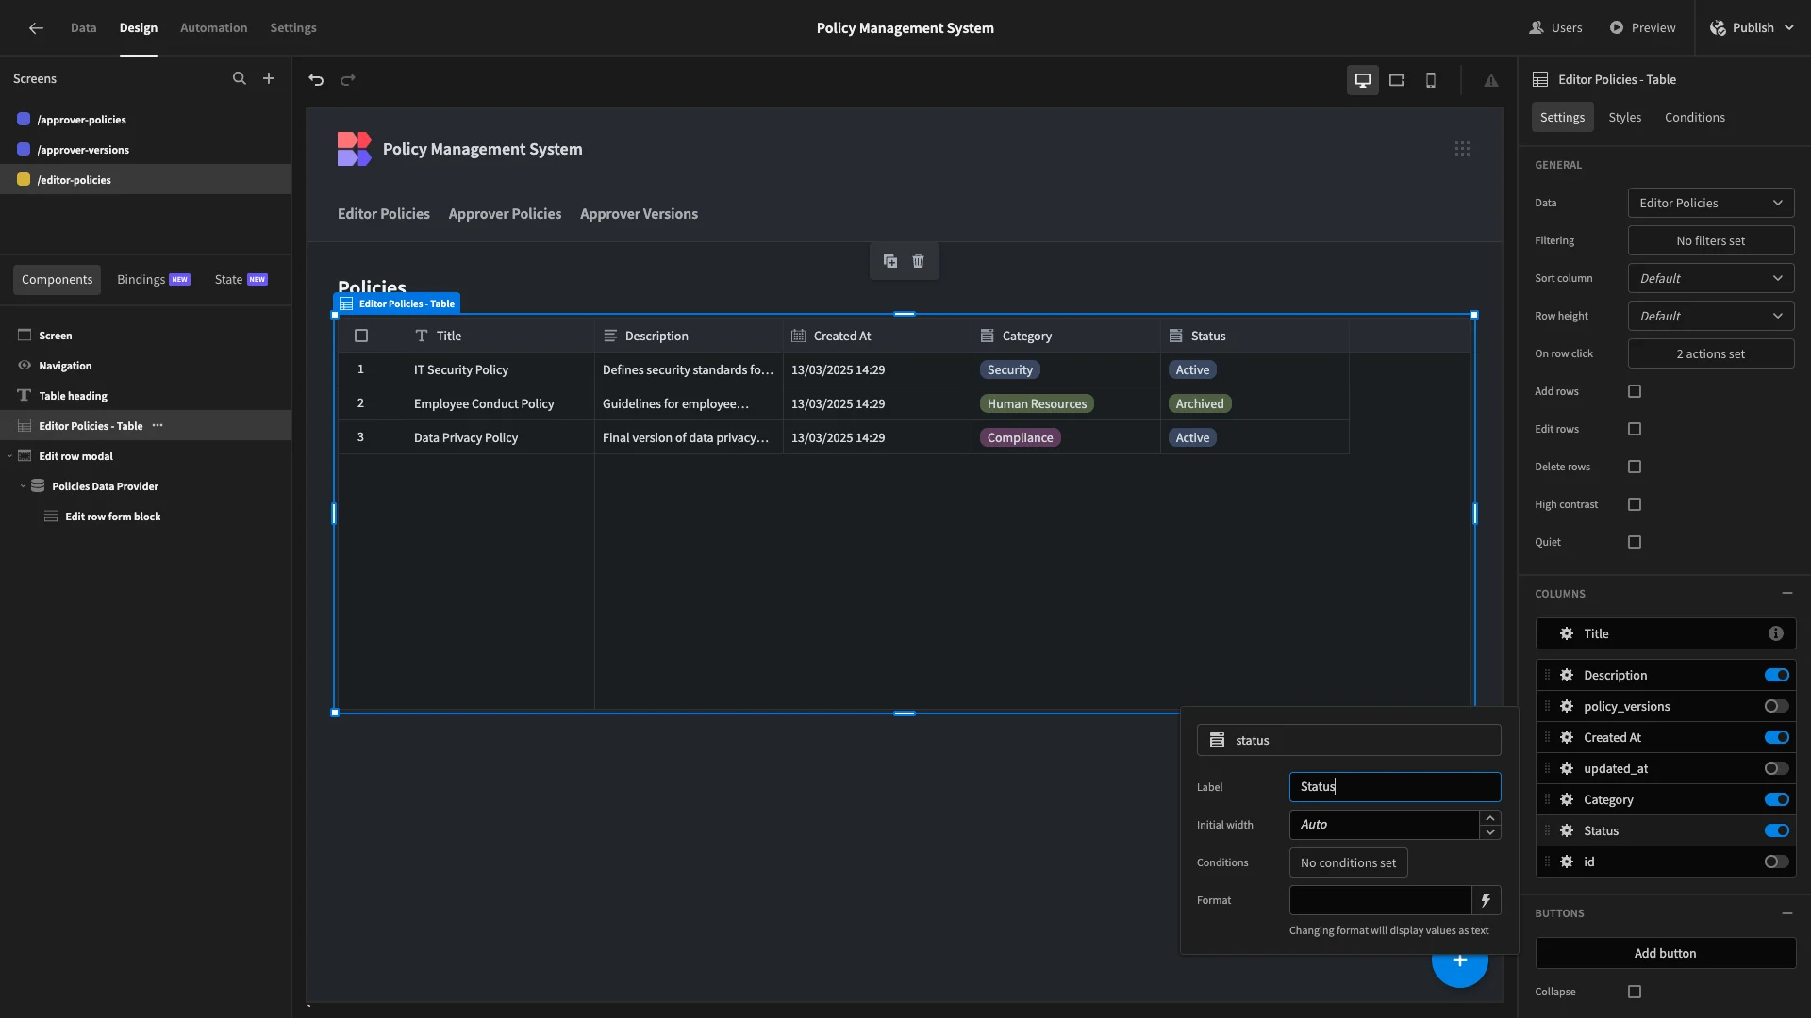Open the Publish dropdown menu
Screen dimensions: 1811x1018
pos(1753,28)
